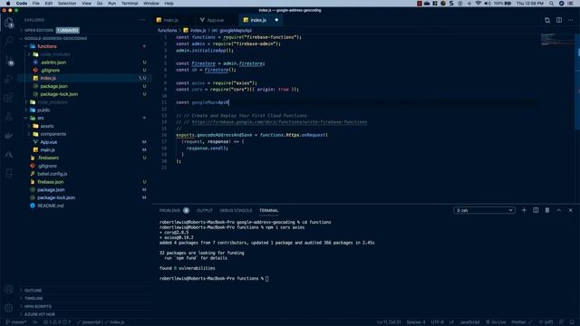This screenshot has width=580, height=326.
Task: Open notifications bell in status bar
Action: [x=572, y=322]
